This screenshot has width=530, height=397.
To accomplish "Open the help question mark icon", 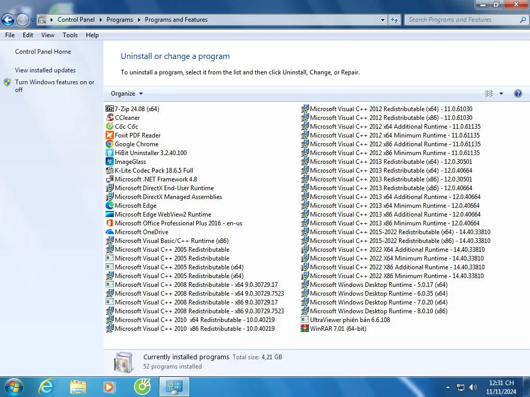I will pyautogui.click(x=518, y=94).
